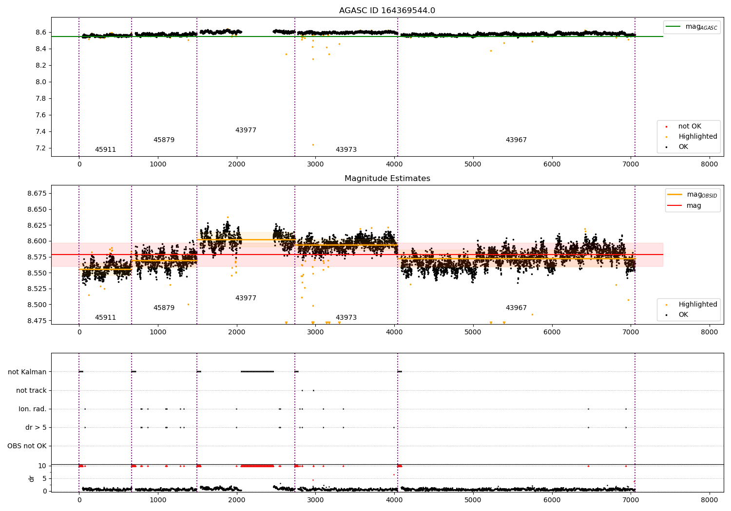Click the 10 tick on the dr axis
The image size is (731, 511).
pos(42,466)
